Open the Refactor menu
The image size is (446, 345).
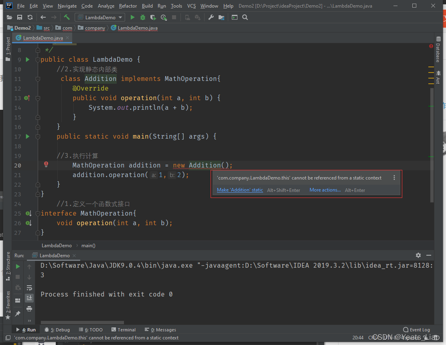(x=128, y=6)
